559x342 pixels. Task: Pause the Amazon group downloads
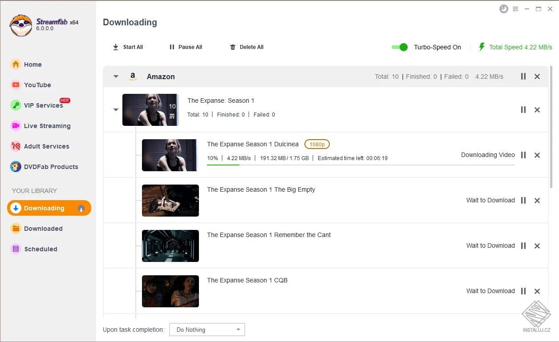523,76
